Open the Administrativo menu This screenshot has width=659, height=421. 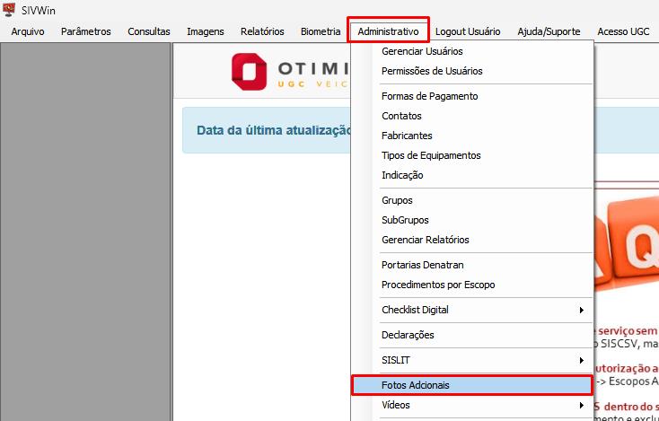388,31
